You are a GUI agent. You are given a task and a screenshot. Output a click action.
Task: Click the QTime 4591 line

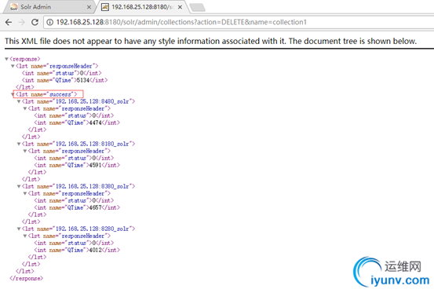pyautogui.click(x=77, y=165)
